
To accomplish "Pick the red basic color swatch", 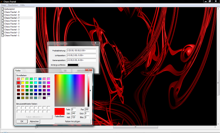I will point(18,83).
